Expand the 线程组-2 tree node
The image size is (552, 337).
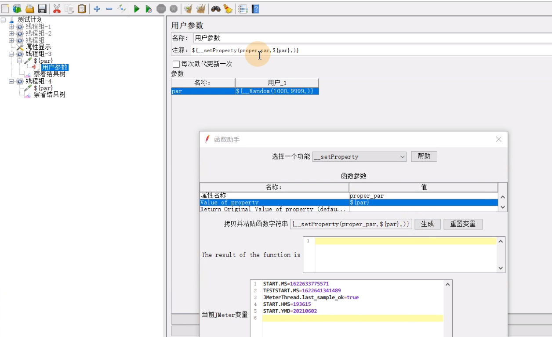(x=11, y=33)
